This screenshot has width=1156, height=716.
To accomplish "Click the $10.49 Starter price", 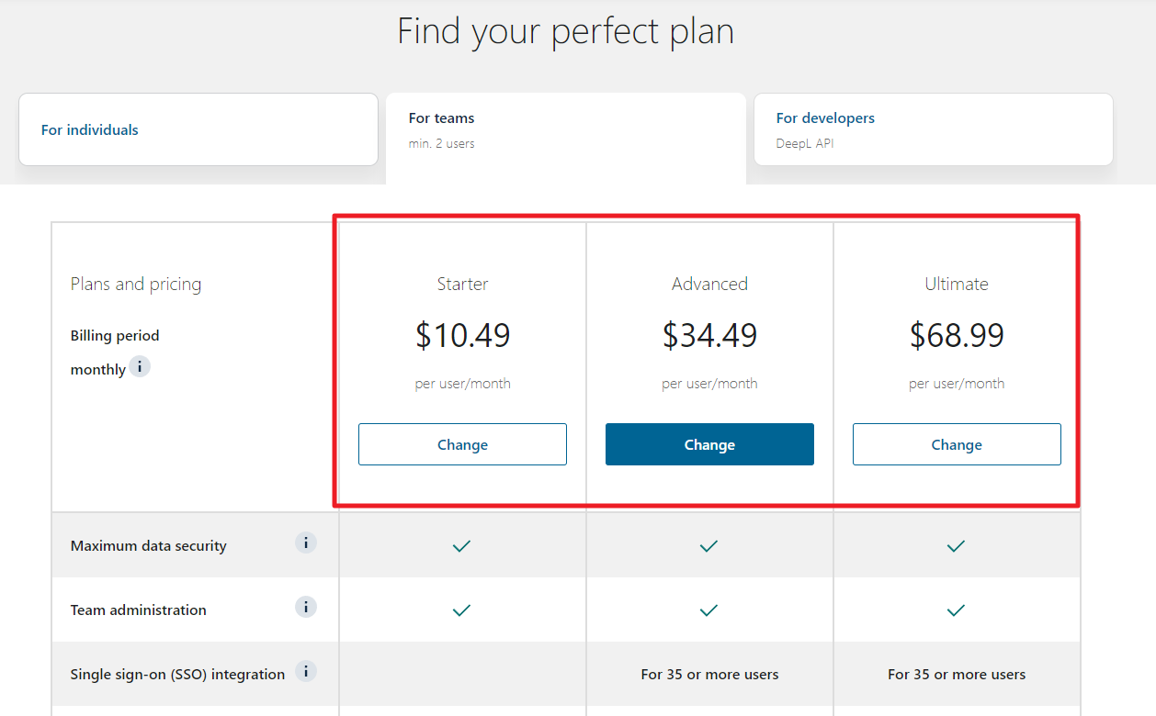I will click(462, 335).
